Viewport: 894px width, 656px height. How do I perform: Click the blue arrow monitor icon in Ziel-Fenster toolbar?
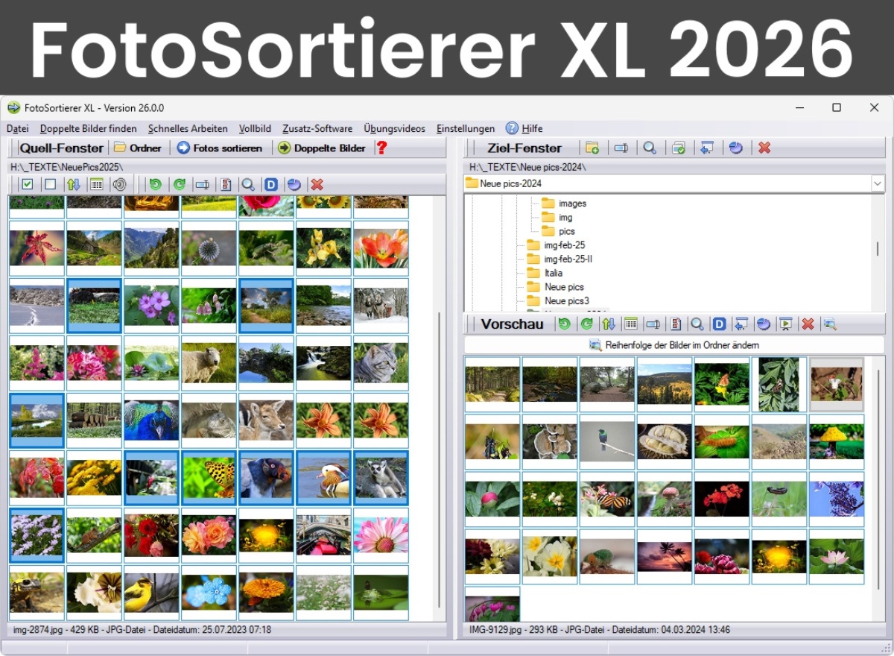click(707, 148)
